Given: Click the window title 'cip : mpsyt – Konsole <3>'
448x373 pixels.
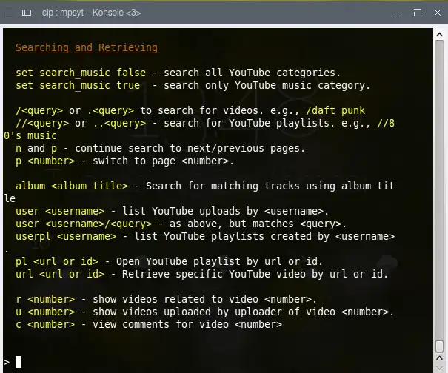Looking at the screenshot, I should [x=91, y=13].
